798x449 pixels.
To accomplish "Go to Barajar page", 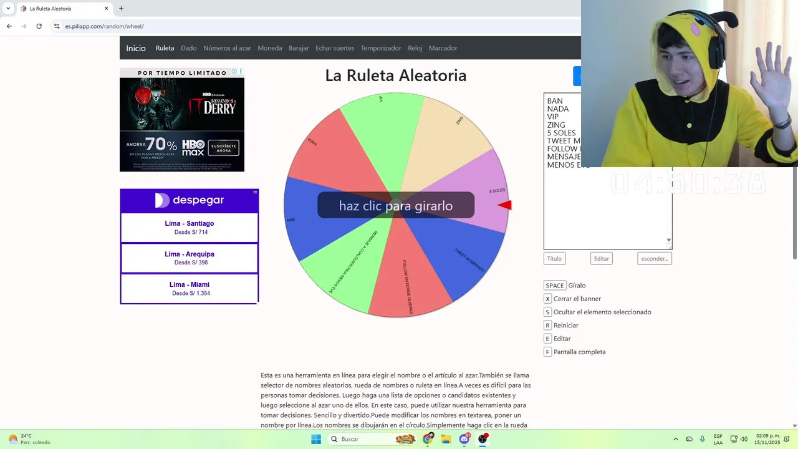I will 299,48.
